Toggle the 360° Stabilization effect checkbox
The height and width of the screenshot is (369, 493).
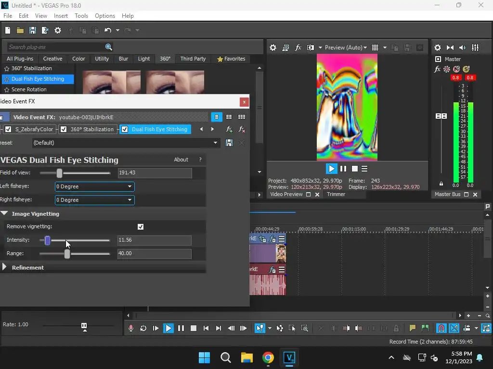pyautogui.click(x=64, y=129)
